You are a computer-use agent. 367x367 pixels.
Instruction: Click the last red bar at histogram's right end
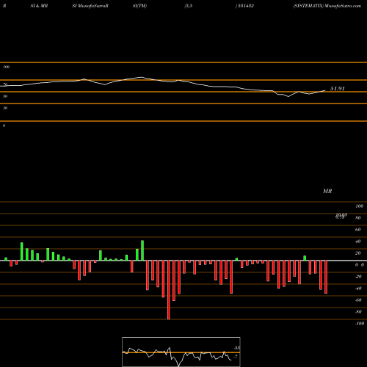coord(326,277)
